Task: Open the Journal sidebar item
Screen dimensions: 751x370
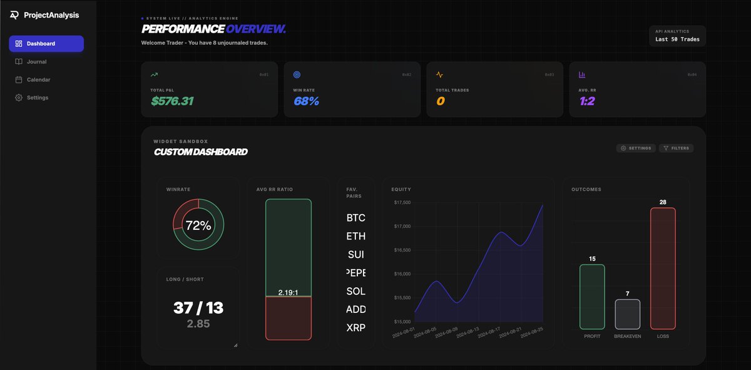Action: point(46,61)
